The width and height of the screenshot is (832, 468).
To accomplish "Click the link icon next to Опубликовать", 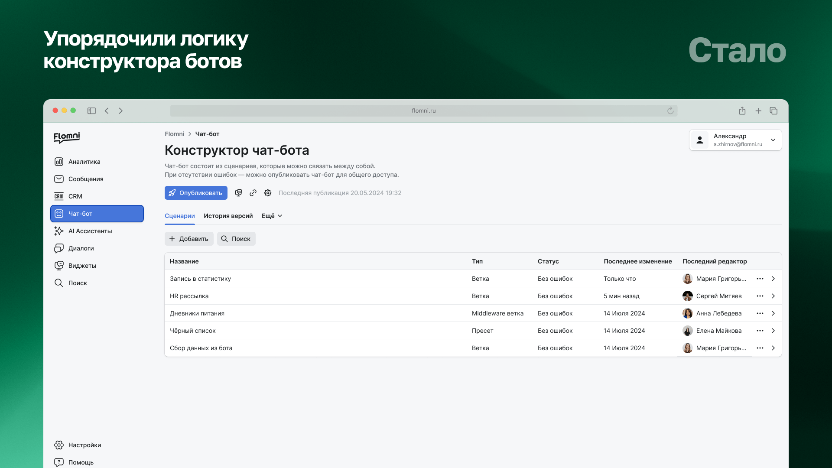I will point(253,193).
